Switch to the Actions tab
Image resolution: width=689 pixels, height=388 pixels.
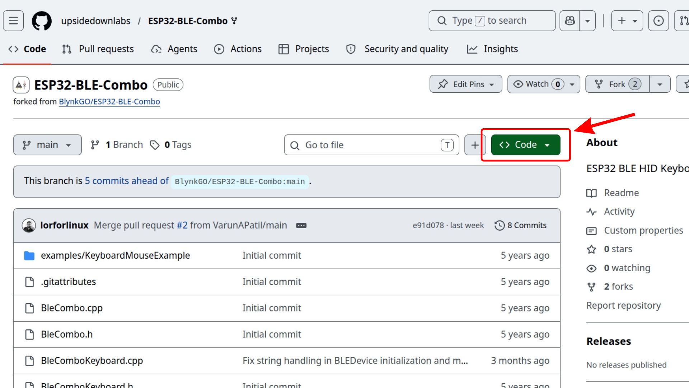click(x=238, y=49)
